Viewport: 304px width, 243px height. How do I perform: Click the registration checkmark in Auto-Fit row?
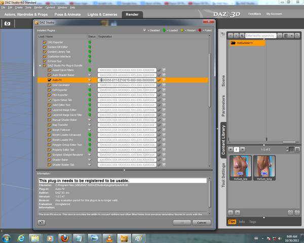pos(159,80)
